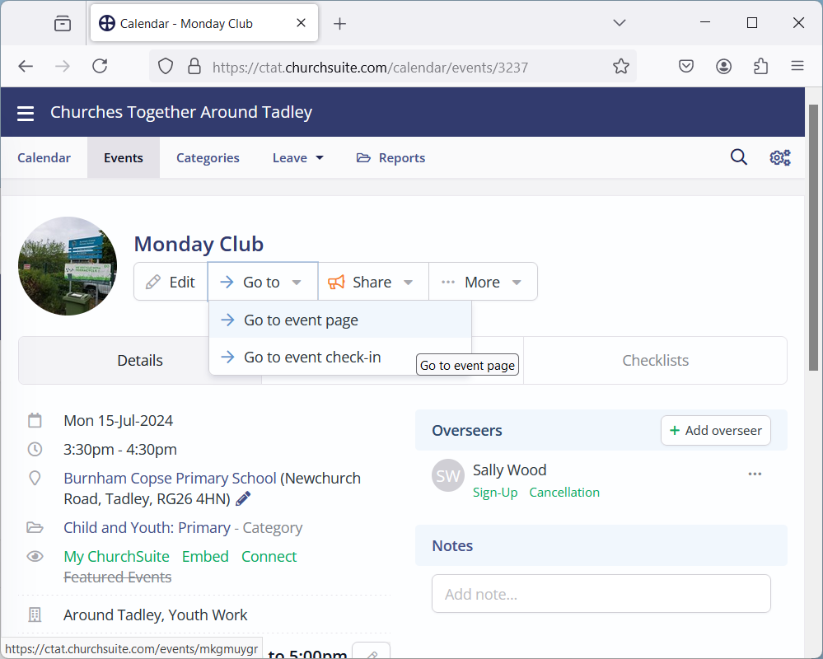Click the tracking protection shield icon
Image resolution: width=823 pixels, height=659 pixels.
[166, 66]
